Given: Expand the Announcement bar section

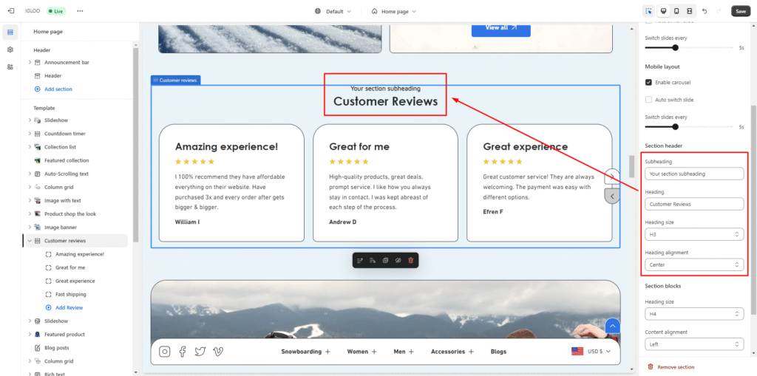Looking at the screenshot, I should point(30,63).
